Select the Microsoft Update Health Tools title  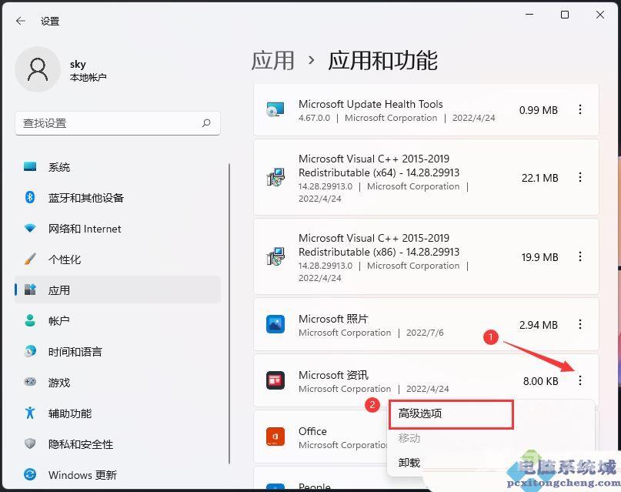[371, 104]
